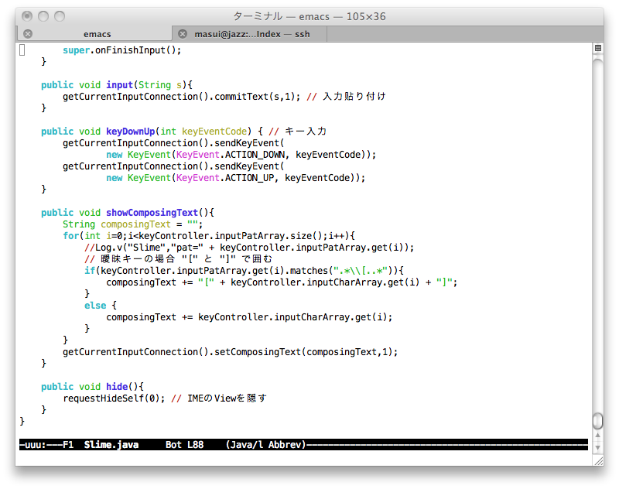The height and width of the screenshot is (489, 619).
Task: Click the 'commitText(s,1)' call
Action: click(255, 97)
